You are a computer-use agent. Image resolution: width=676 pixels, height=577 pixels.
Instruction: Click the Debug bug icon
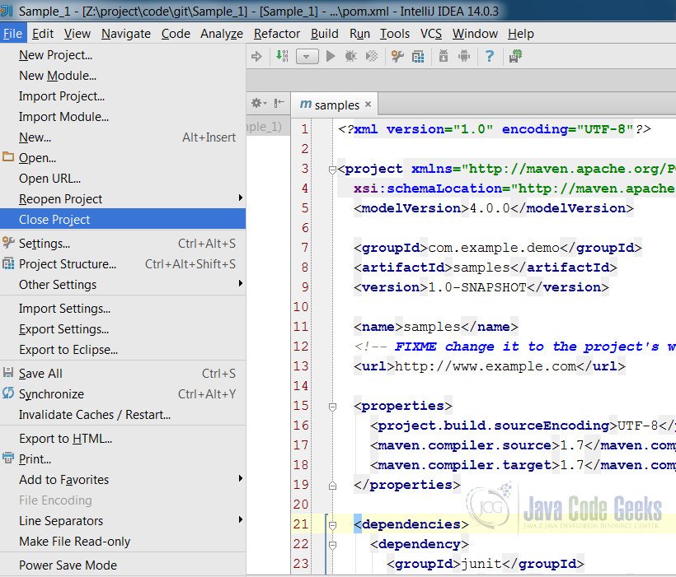(x=351, y=57)
